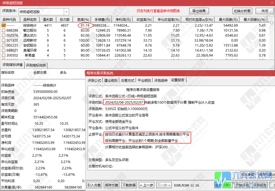Viewport: 275px width, 191px height.
Task: Switch to the 平仓规则 tab
Action: coord(144,80)
